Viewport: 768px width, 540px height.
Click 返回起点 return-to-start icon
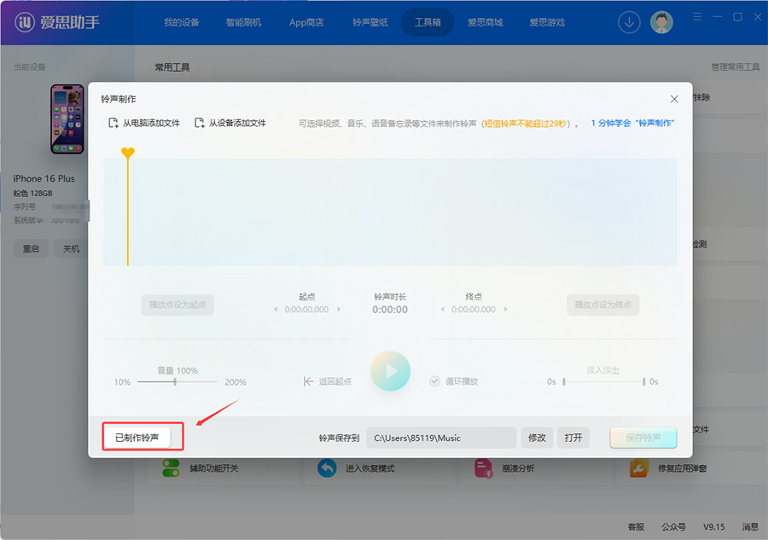[x=308, y=381]
